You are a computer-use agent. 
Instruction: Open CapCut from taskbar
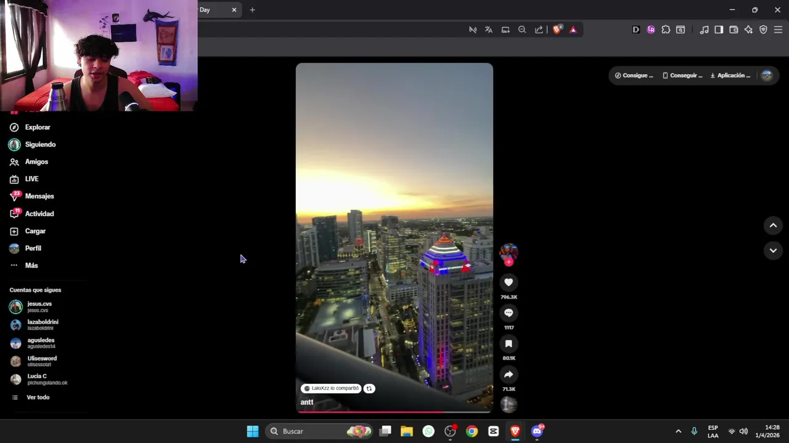tap(493, 431)
